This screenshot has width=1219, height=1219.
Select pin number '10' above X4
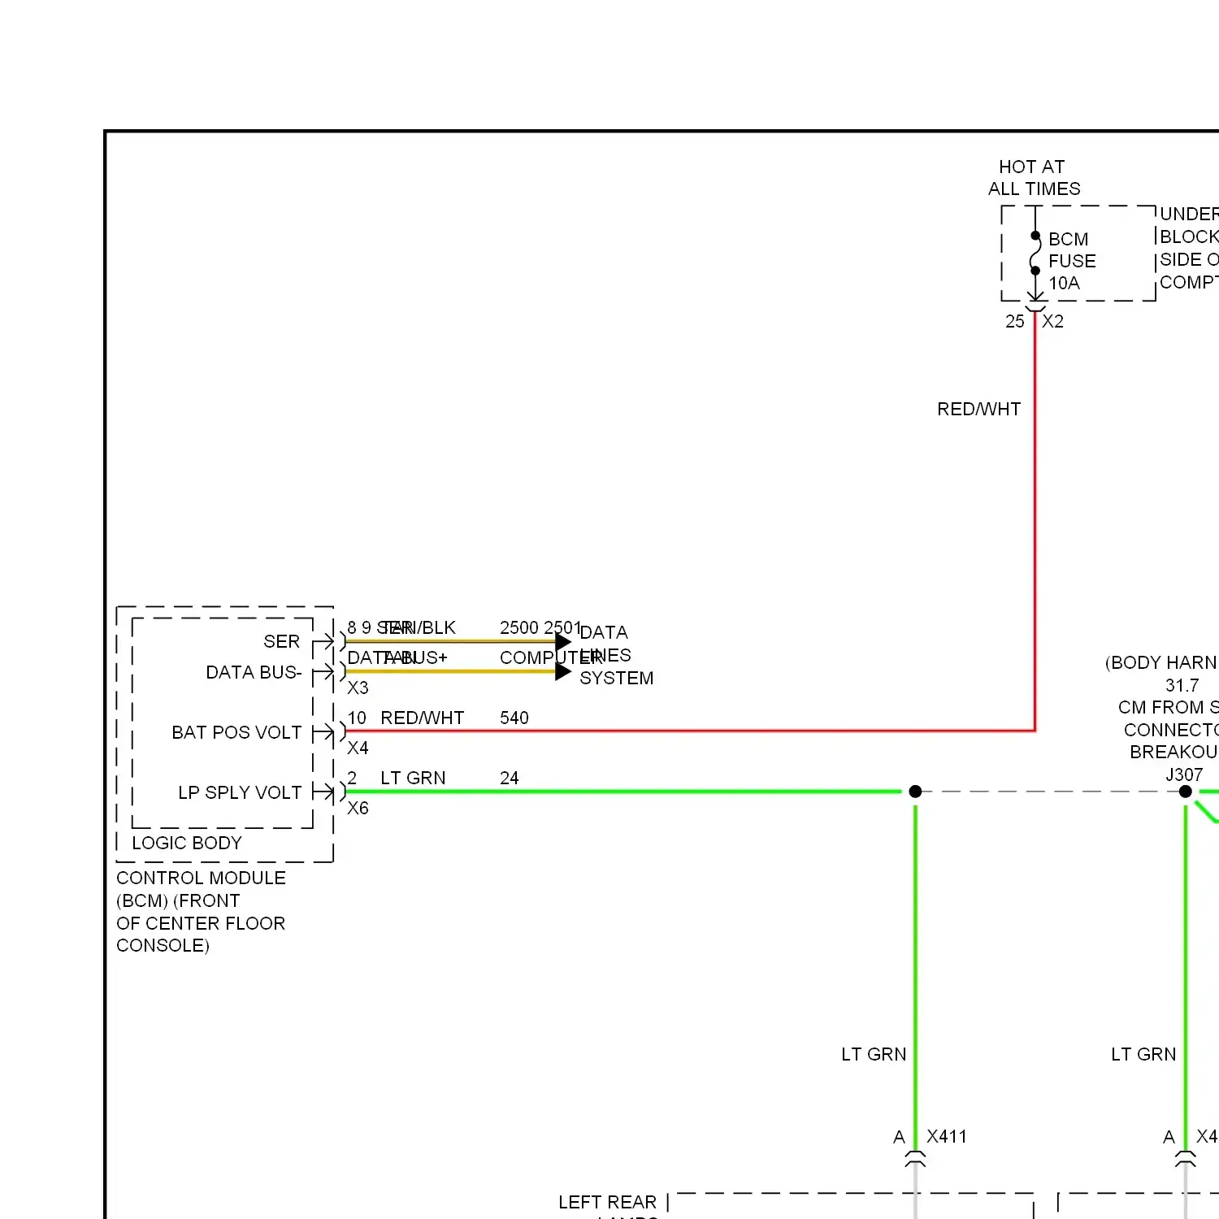pyautogui.click(x=357, y=718)
